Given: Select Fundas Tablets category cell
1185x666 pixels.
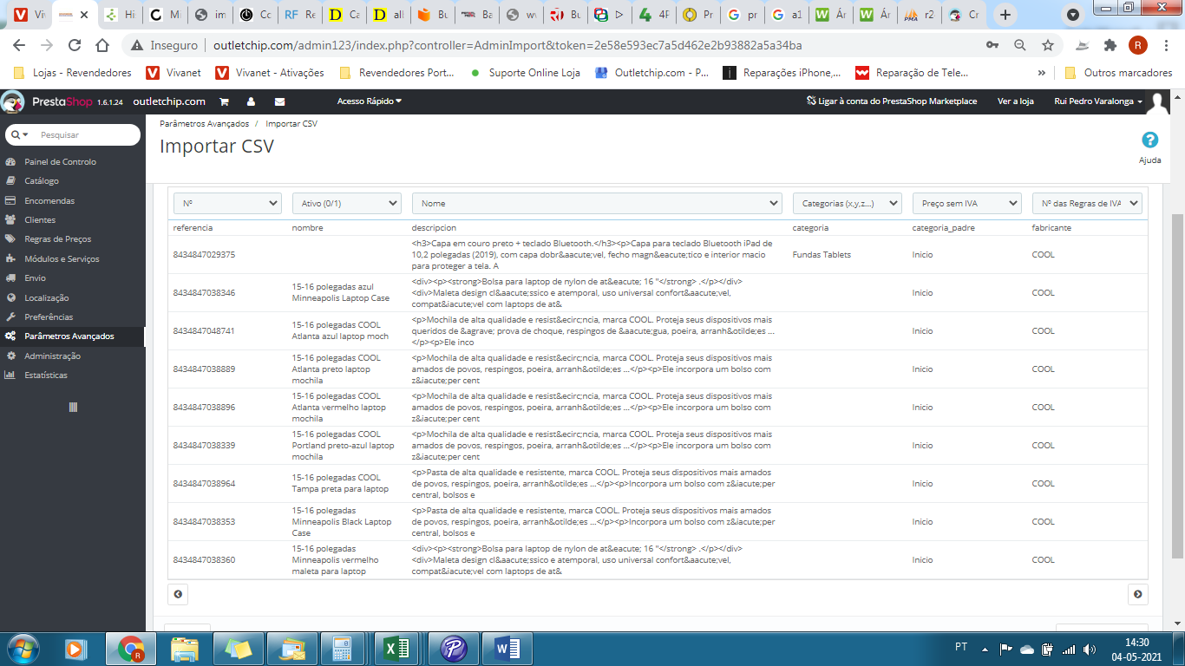Looking at the screenshot, I should 822,254.
